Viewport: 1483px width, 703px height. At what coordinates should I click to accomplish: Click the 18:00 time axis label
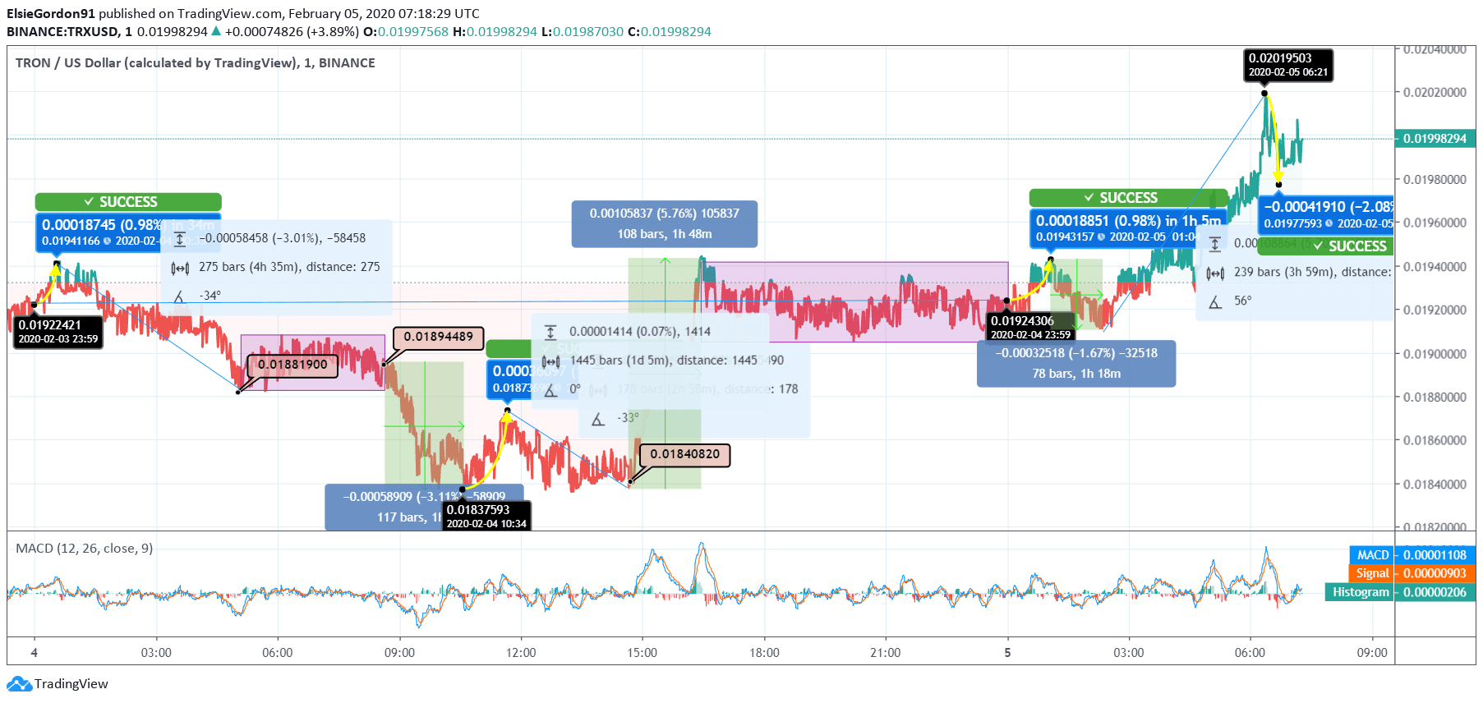click(764, 653)
